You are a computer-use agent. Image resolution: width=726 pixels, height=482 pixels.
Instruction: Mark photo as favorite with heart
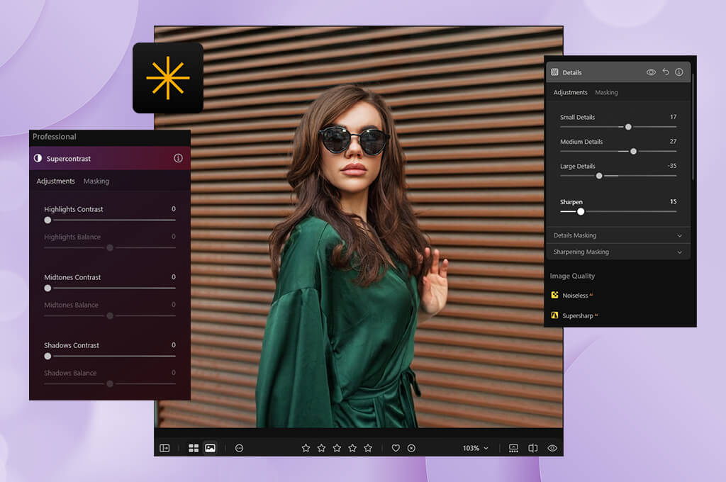click(396, 448)
